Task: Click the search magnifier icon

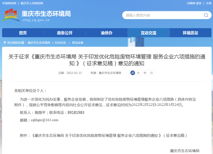Action: click(206, 15)
